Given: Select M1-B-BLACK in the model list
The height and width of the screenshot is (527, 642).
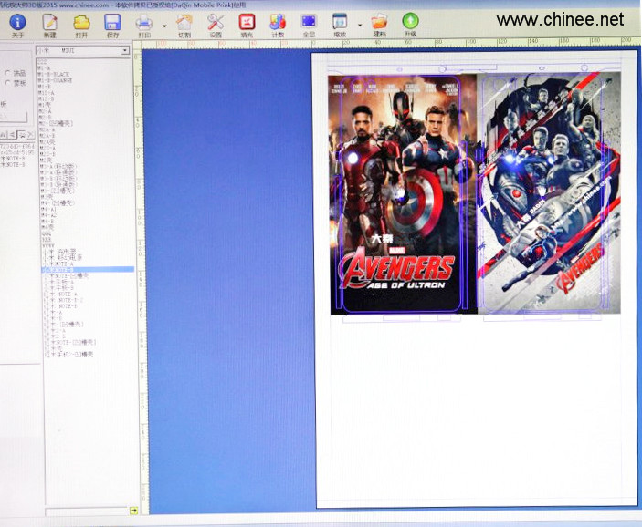Looking at the screenshot, I should 54,75.
